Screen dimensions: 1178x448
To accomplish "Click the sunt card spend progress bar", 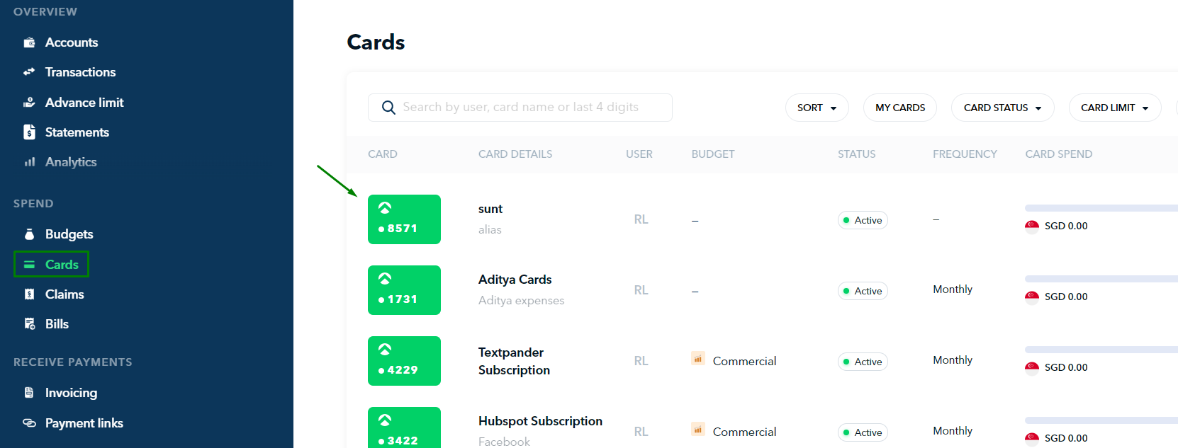I will pyautogui.click(x=1101, y=208).
